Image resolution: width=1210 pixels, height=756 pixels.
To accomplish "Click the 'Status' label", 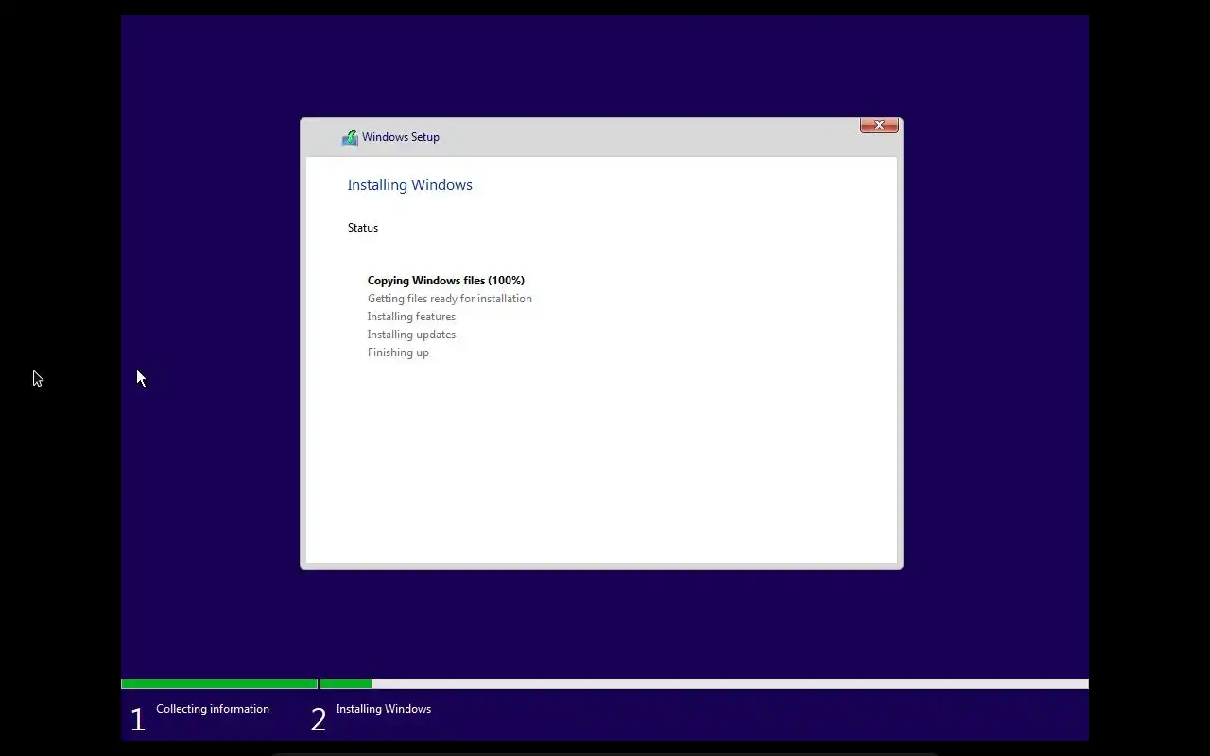I will click(363, 228).
